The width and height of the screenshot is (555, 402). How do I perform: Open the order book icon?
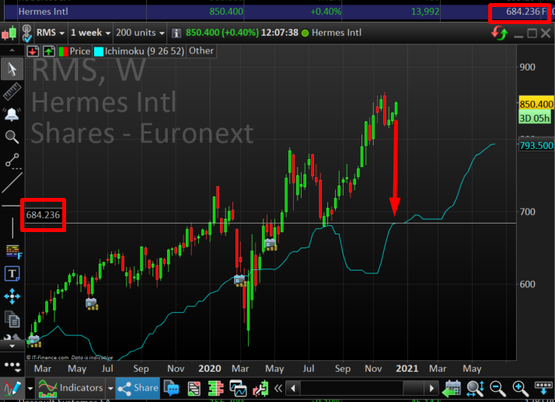[215, 389]
